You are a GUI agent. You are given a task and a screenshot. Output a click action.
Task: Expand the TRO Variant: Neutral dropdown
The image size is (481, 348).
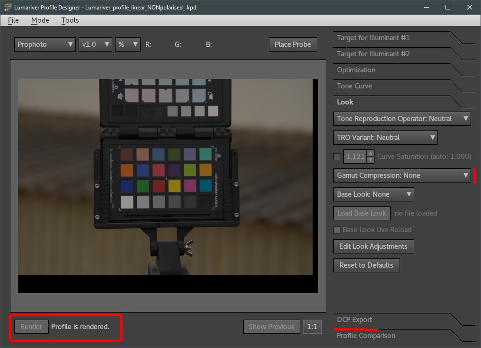click(x=385, y=138)
